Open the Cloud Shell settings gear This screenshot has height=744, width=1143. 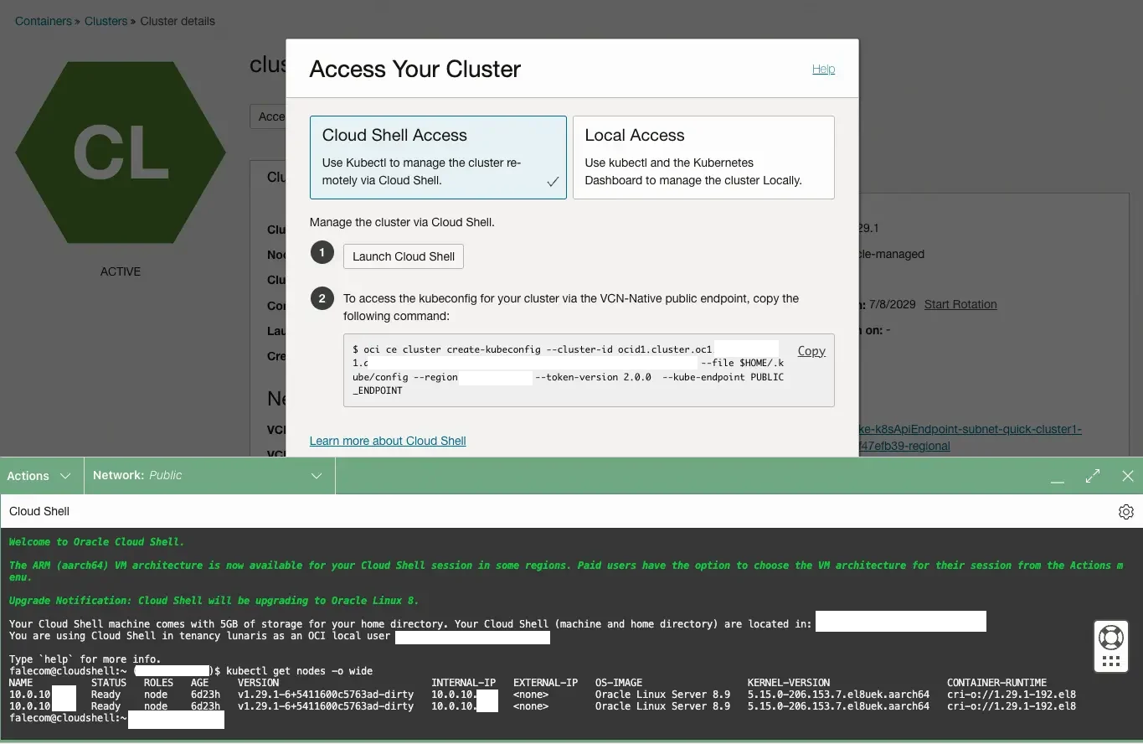click(1125, 512)
